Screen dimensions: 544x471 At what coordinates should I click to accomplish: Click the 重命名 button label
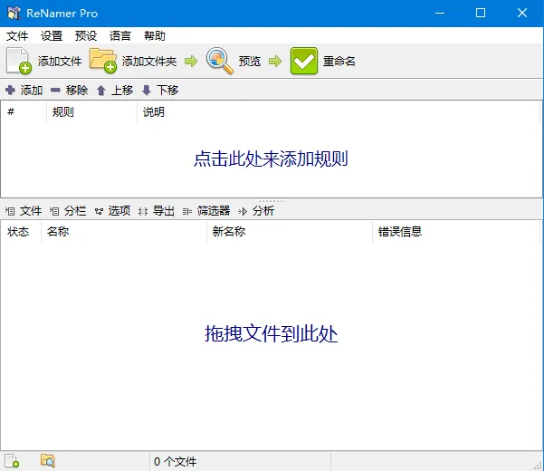coord(339,62)
